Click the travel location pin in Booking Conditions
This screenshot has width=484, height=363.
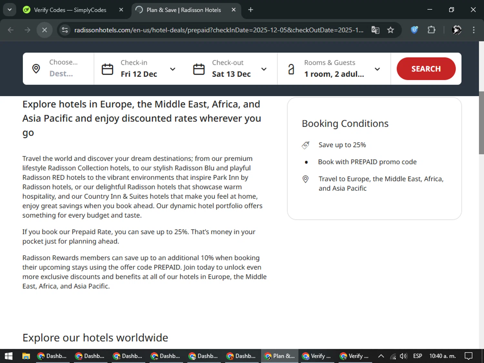306,179
